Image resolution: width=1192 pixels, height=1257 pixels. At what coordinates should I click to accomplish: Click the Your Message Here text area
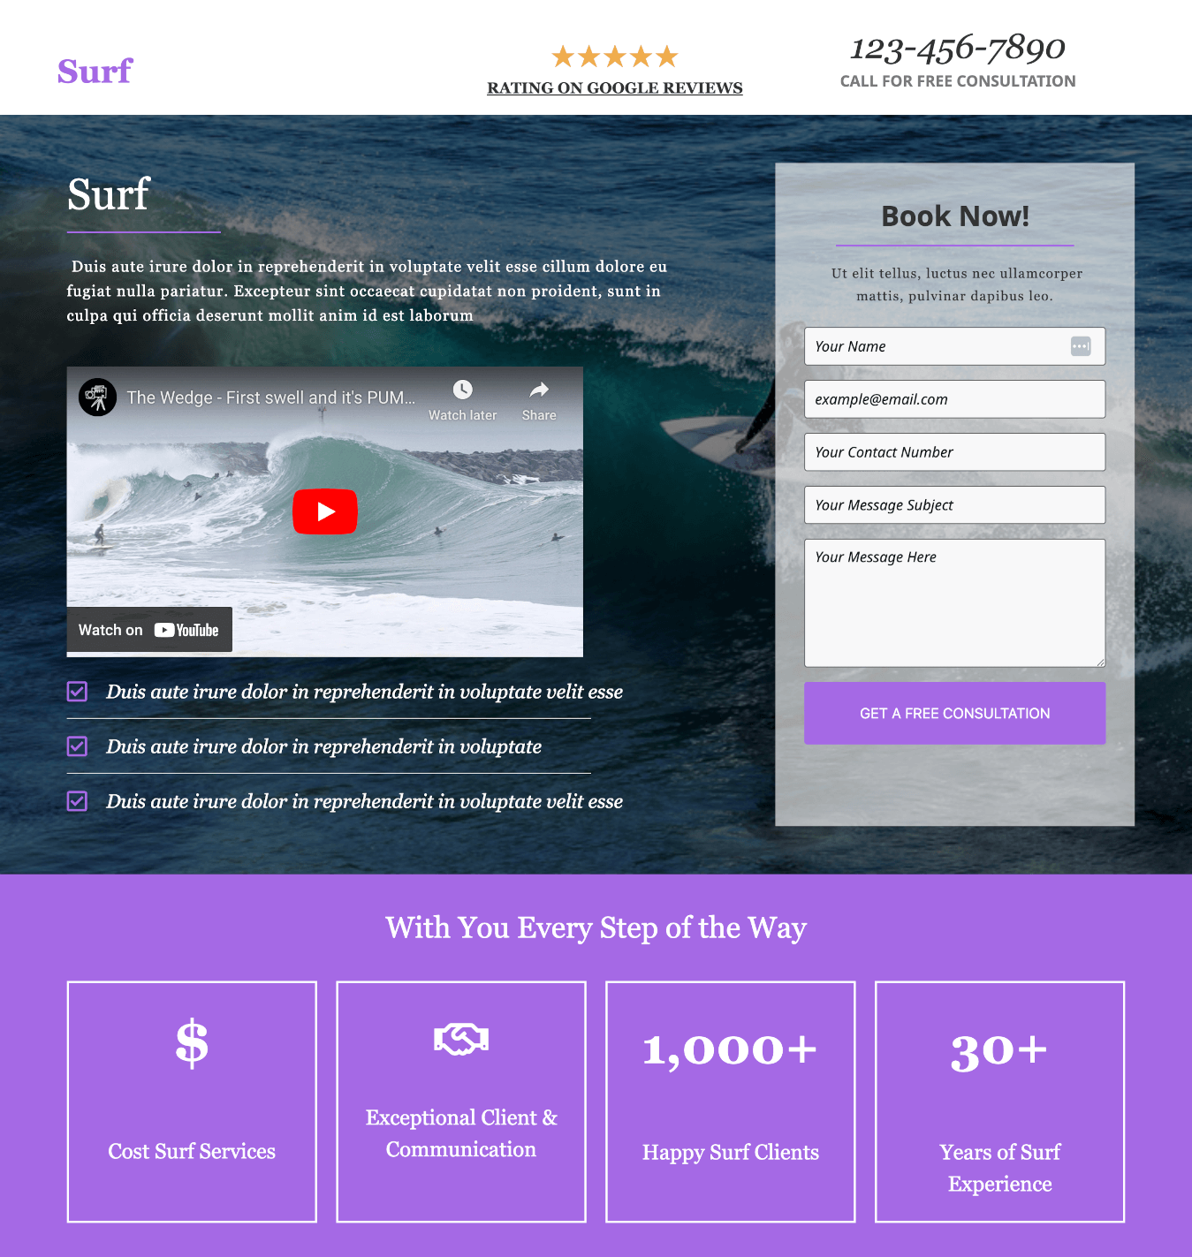pyautogui.click(x=954, y=603)
